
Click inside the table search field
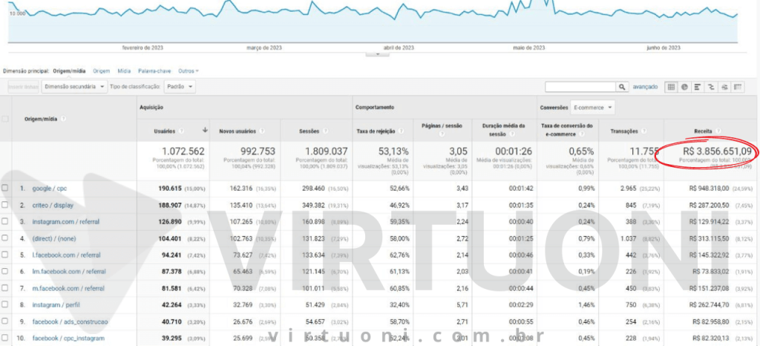click(x=580, y=87)
